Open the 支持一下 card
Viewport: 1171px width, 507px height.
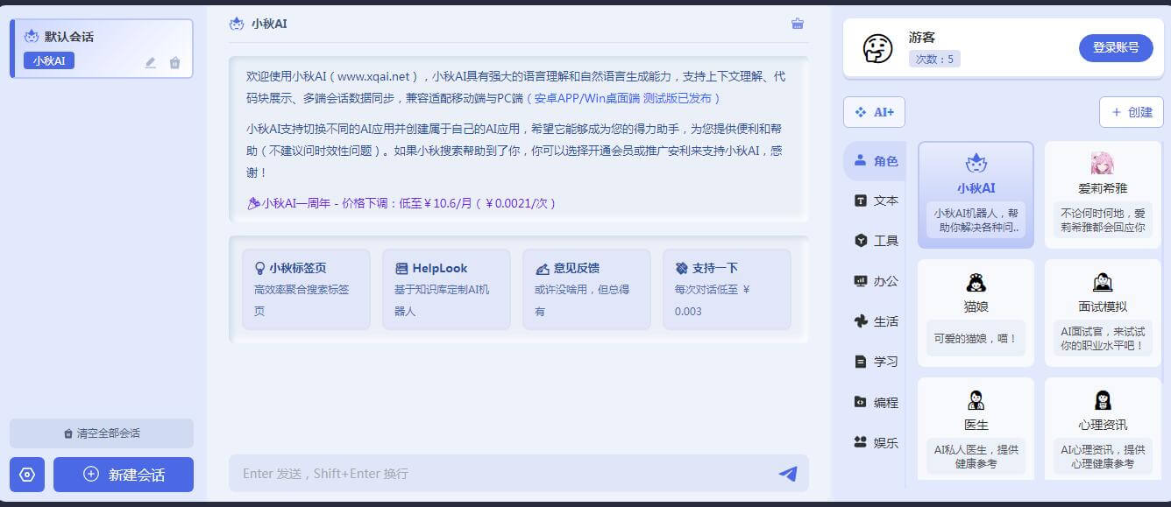click(x=727, y=289)
